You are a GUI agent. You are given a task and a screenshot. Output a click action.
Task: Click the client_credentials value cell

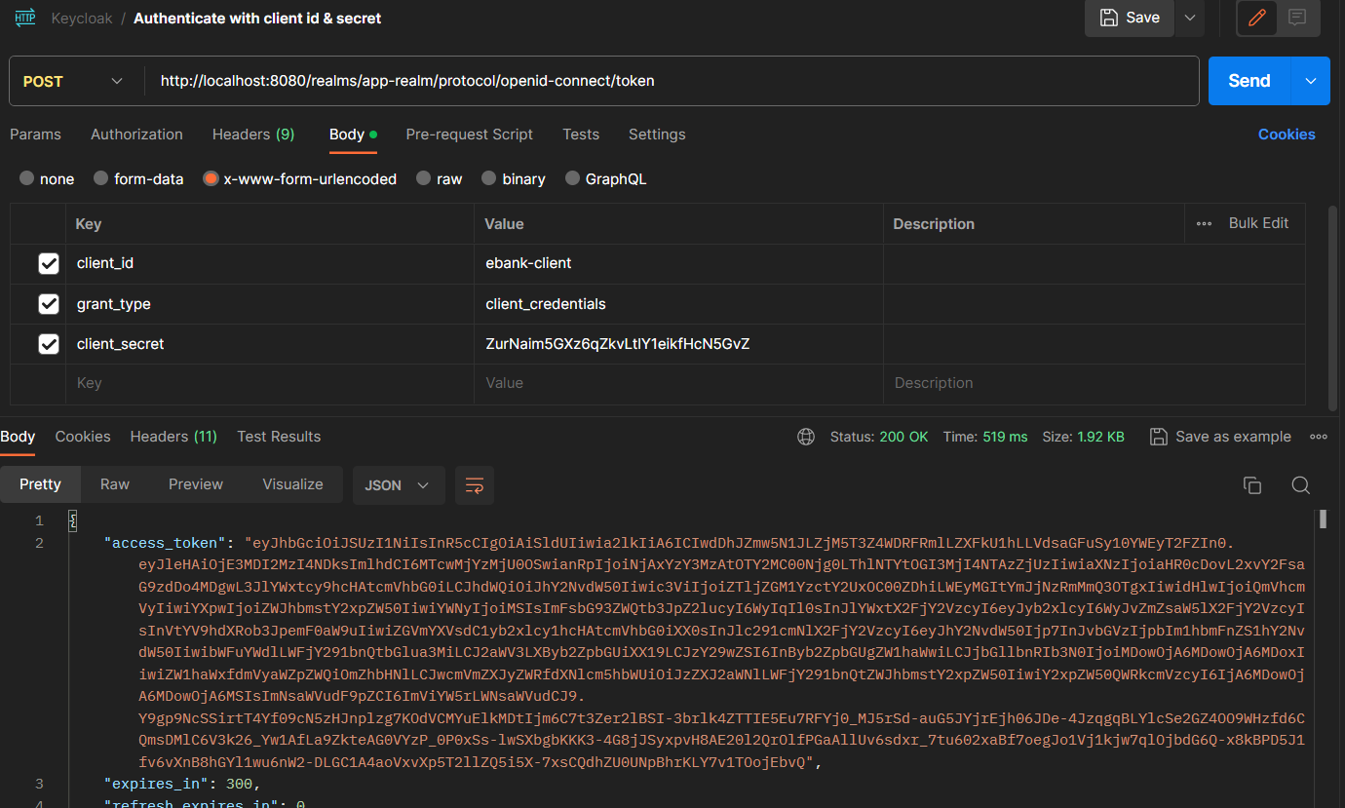(x=678, y=304)
